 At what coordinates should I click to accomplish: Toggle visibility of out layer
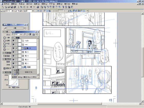click(13, 44)
